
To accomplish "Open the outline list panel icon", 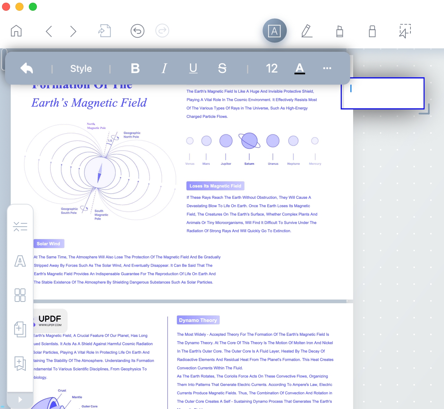I will [x=20, y=227].
